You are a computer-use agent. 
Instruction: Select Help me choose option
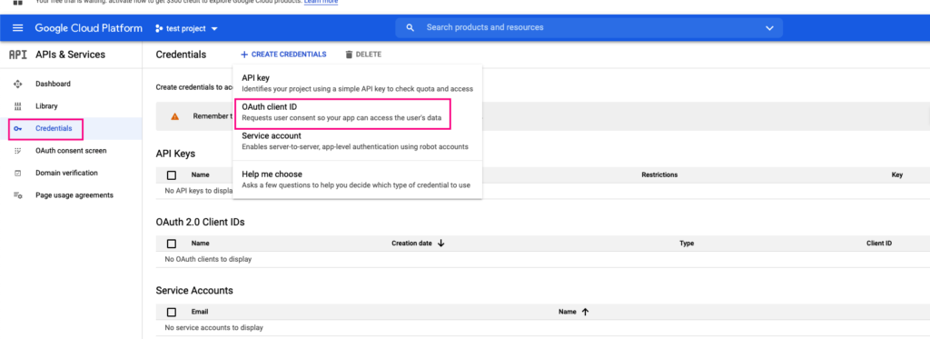pos(357,179)
